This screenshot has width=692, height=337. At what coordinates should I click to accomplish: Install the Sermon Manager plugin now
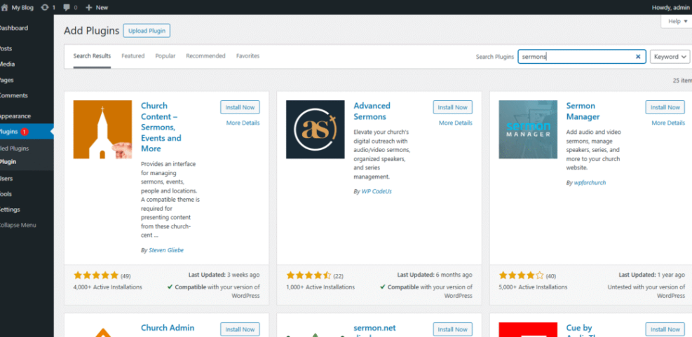665,107
